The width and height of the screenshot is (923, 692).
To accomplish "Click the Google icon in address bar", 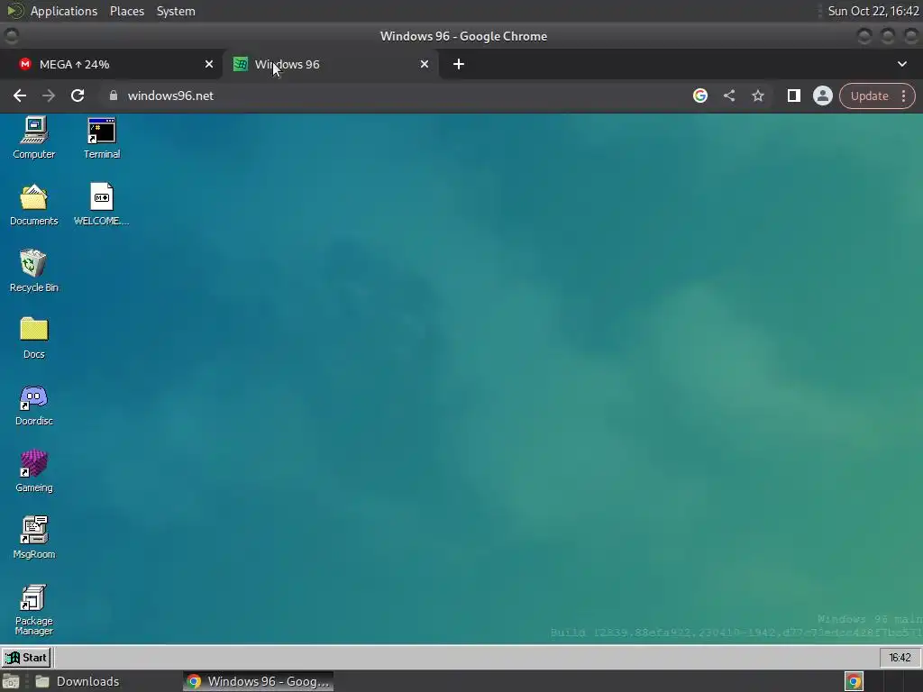I will 699,96.
